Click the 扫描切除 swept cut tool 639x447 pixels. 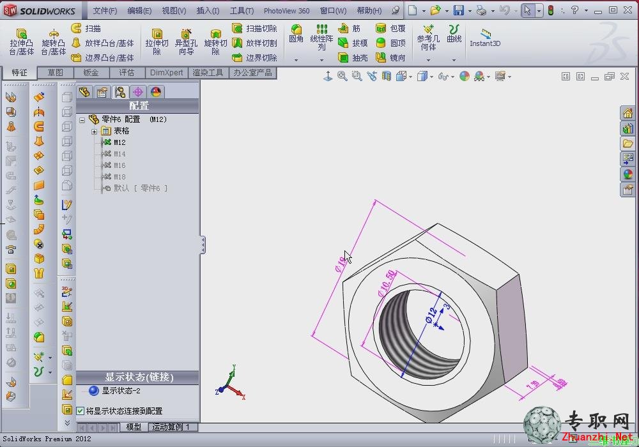[x=254, y=28]
